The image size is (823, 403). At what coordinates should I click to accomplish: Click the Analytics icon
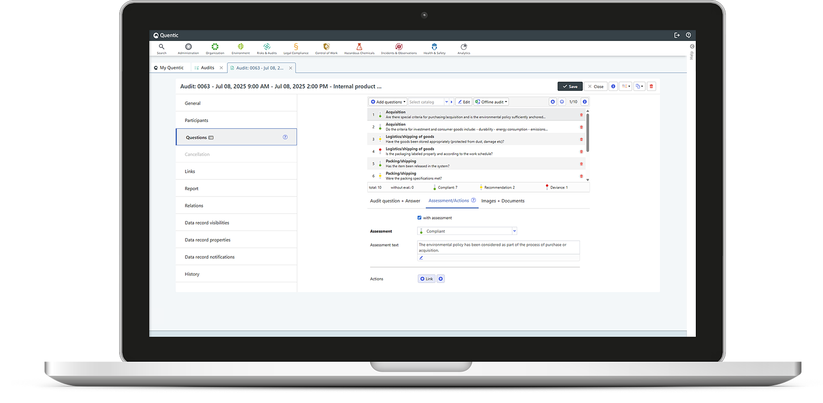tap(464, 48)
